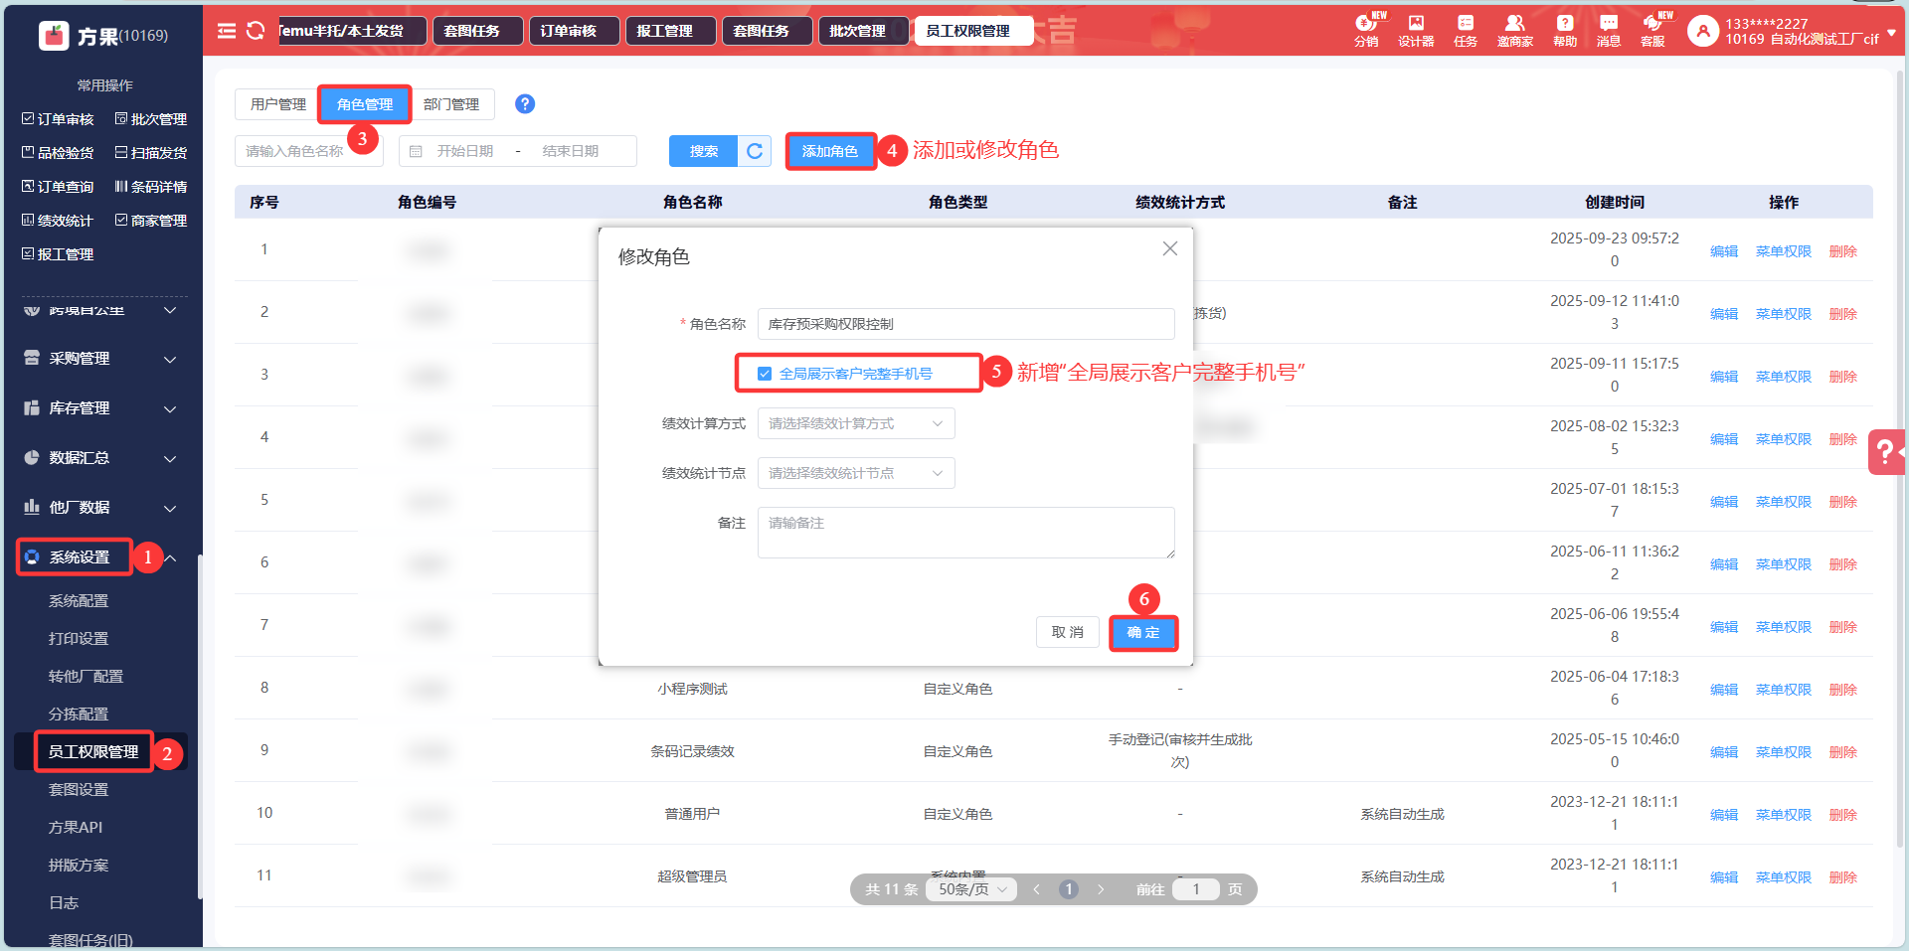The image size is (1909, 951).
Task: Open the 消息 messages icon
Action: click(x=1608, y=30)
